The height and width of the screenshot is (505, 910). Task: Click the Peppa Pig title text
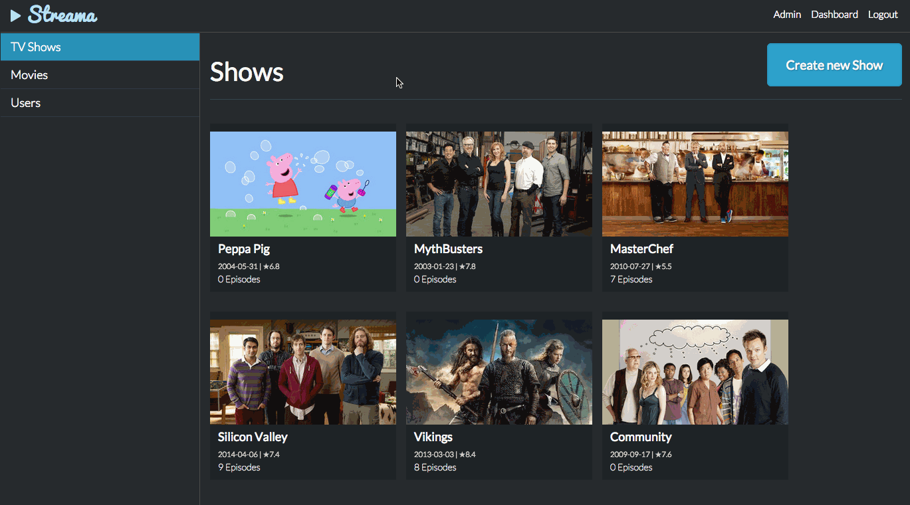click(x=244, y=249)
